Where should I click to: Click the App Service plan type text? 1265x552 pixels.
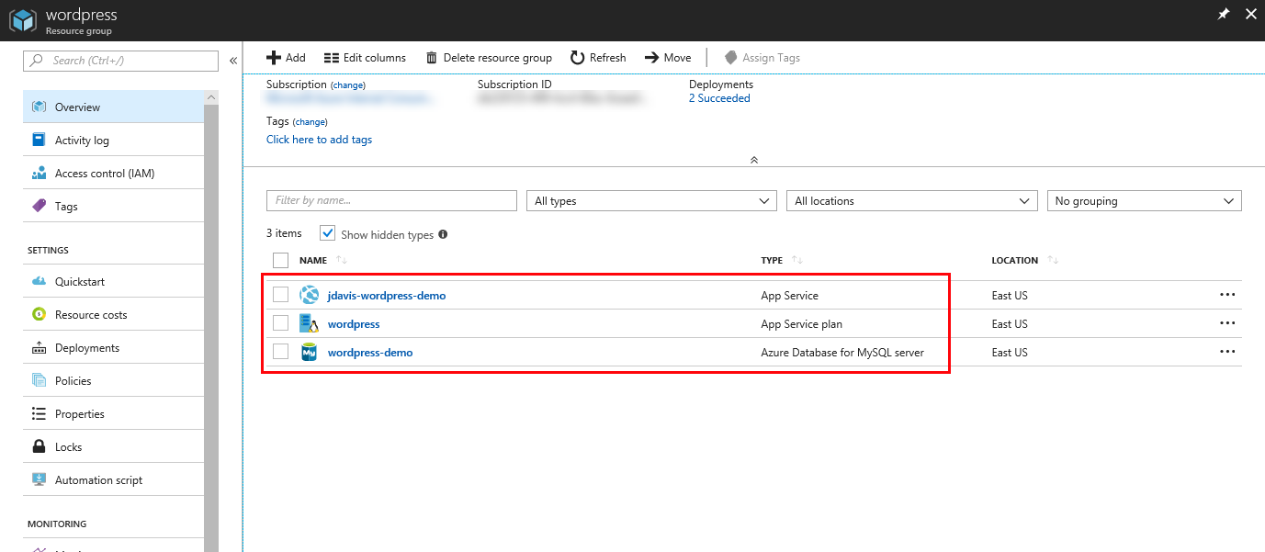(802, 324)
